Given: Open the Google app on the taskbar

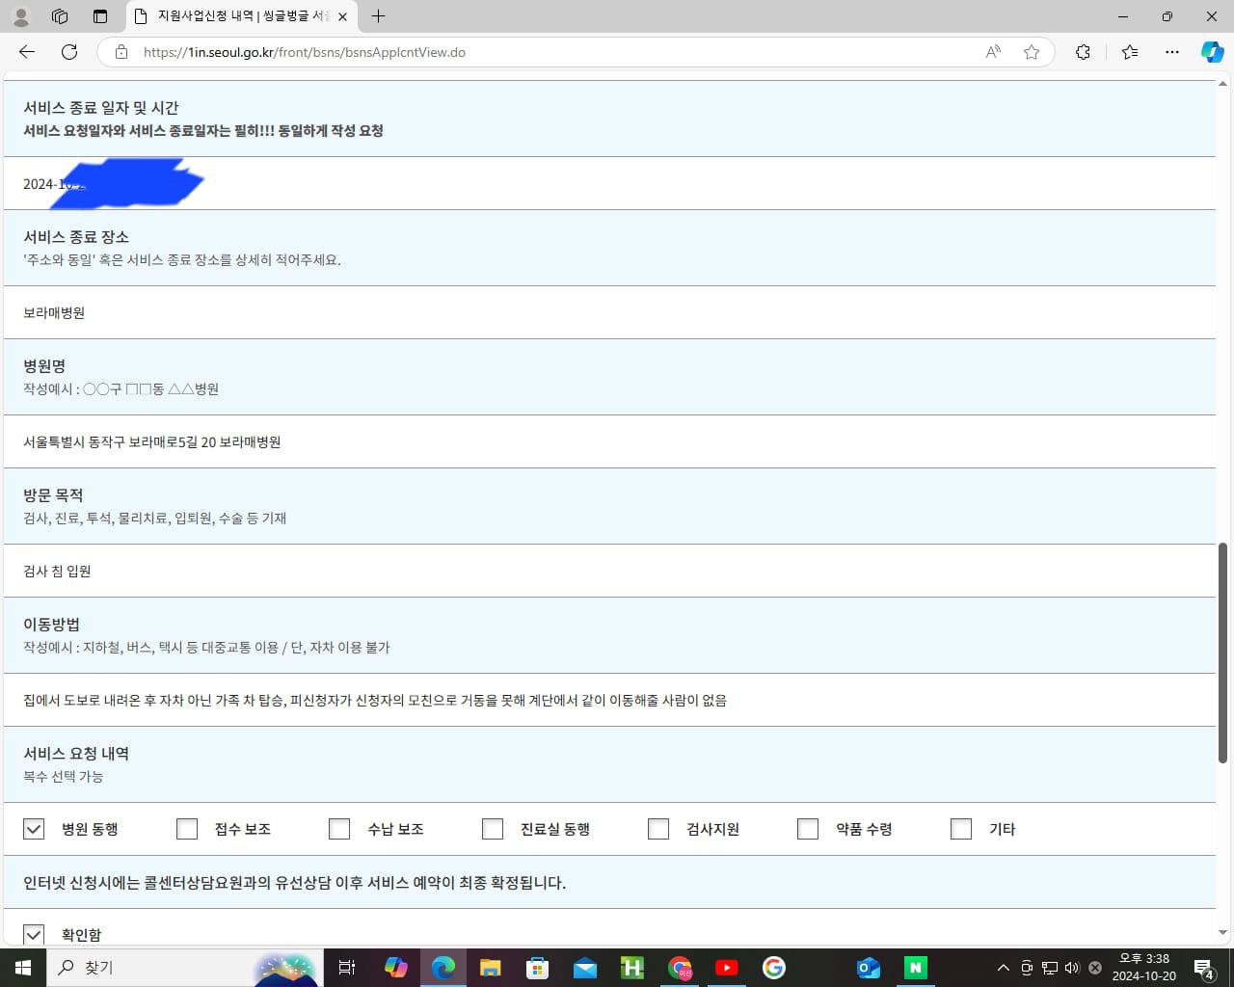Looking at the screenshot, I should (x=774, y=968).
